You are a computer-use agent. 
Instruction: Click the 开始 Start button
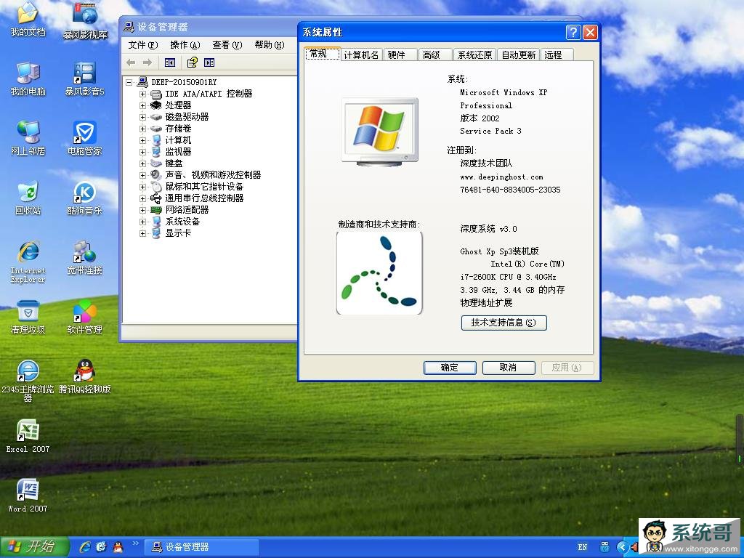pyautogui.click(x=34, y=546)
